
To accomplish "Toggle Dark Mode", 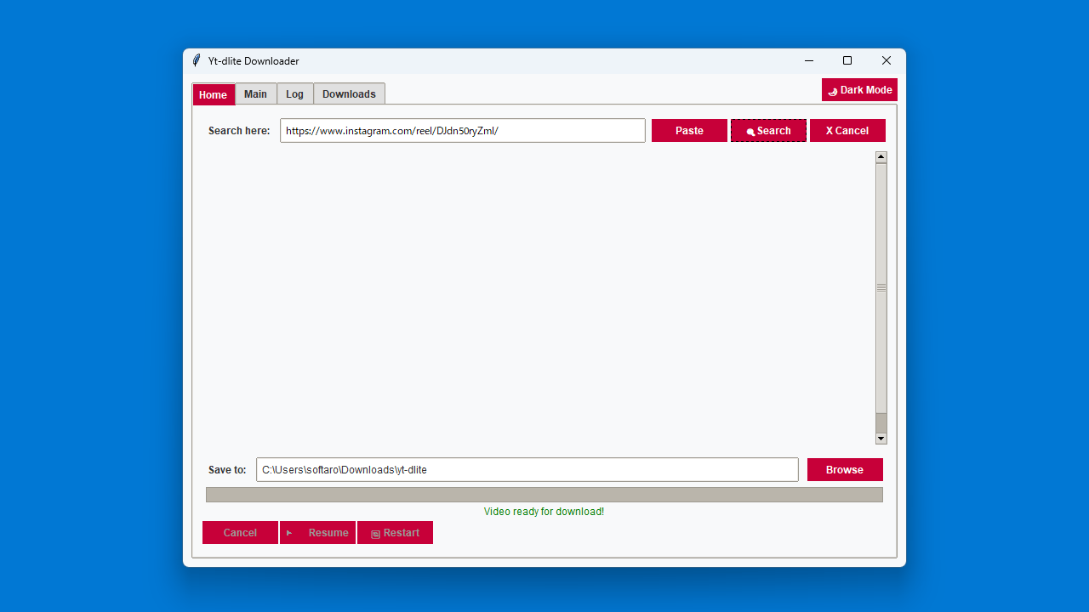I will pyautogui.click(x=859, y=90).
